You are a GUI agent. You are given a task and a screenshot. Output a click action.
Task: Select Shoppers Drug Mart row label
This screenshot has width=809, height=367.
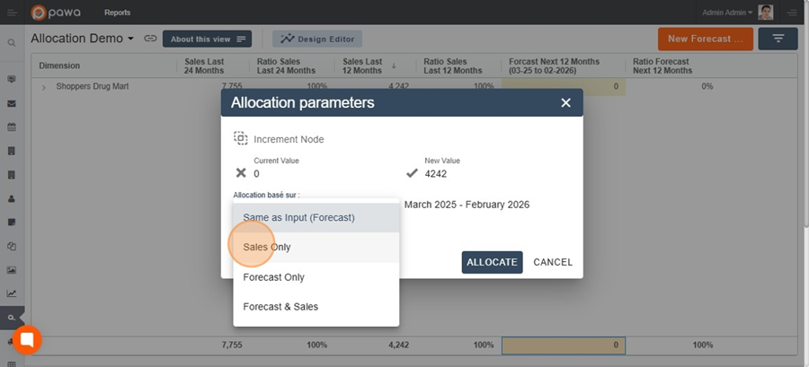click(x=93, y=86)
